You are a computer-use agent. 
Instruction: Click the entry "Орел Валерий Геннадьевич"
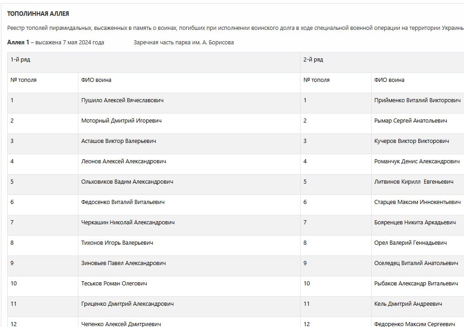pos(411,243)
